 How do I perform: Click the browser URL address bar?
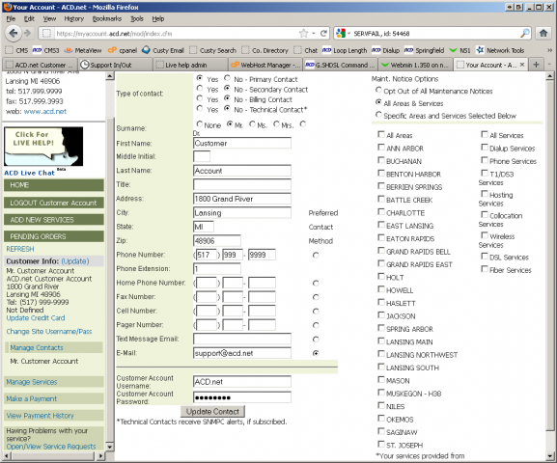point(177,34)
